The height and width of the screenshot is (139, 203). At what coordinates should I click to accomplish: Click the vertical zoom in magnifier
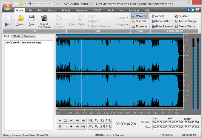pyautogui.click(x=108, y=120)
